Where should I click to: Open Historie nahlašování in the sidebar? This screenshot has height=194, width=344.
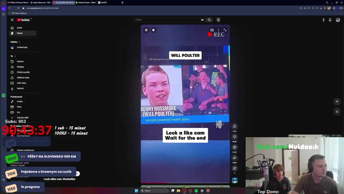tap(23, 150)
